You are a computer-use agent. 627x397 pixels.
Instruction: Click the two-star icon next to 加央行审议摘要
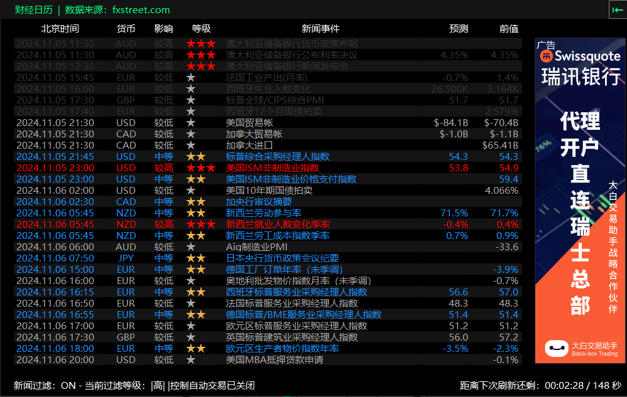click(197, 201)
